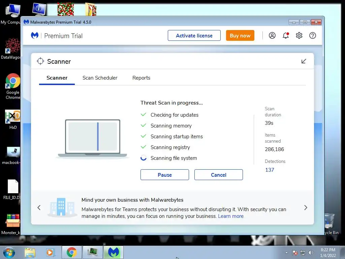The height and width of the screenshot is (259, 345).
Task: Open the help question mark icon
Action: [312, 35]
